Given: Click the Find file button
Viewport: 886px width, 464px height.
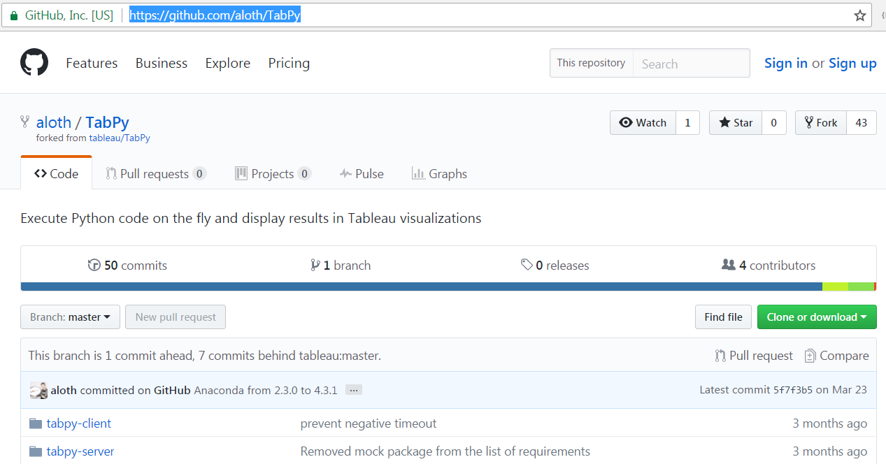Looking at the screenshot, I should coord(723,317).
